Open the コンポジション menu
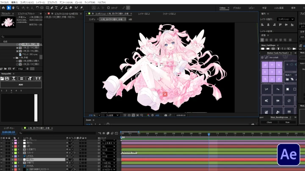This screenshot has width=305, height=171. tap(27, 3)
